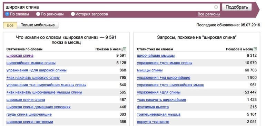Screen dimensions: 265x126
Task: Open the широчайшая мышца спины link
Action: 31,63
